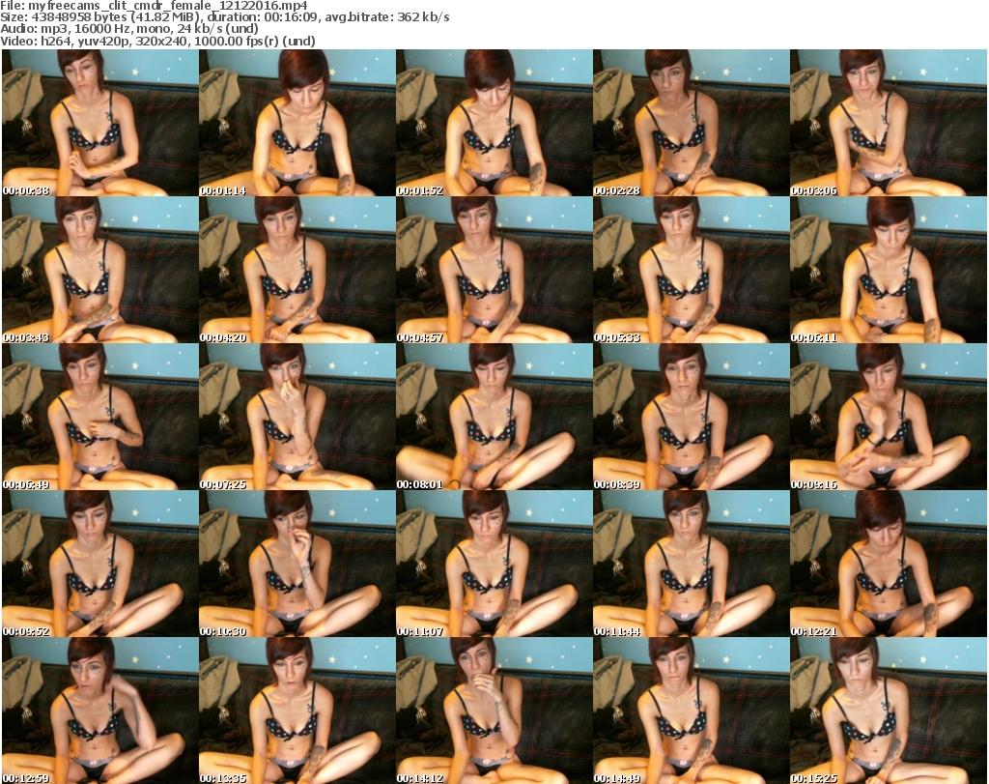Image resolution: width=989 pixels, height=784 pixels.
Task: Select the thumbnail stamped 00:00:38
Action: click(100, 123)
